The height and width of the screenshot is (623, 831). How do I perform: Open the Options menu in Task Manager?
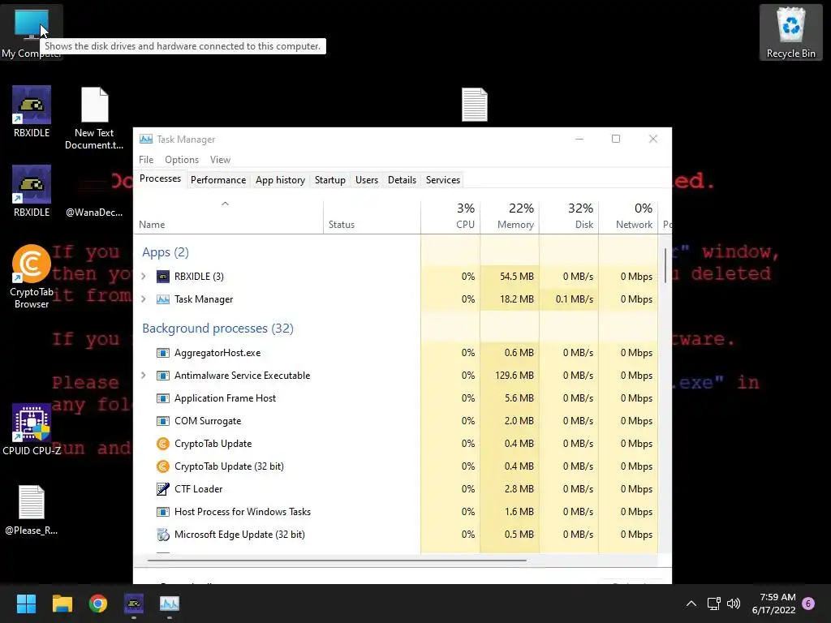point(182,160)
